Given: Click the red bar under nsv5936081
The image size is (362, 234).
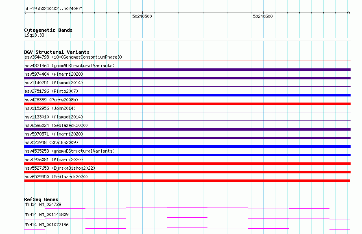Looking at the screenshot, I should 187,164.
